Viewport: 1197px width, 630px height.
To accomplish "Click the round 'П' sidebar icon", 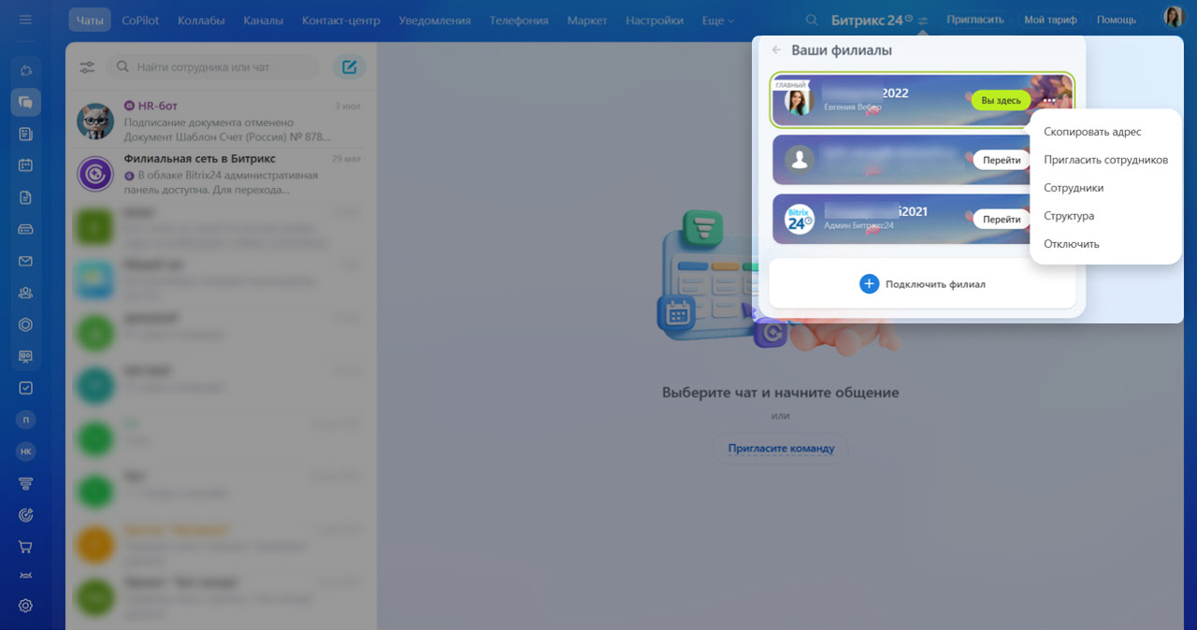I will 25,420.
